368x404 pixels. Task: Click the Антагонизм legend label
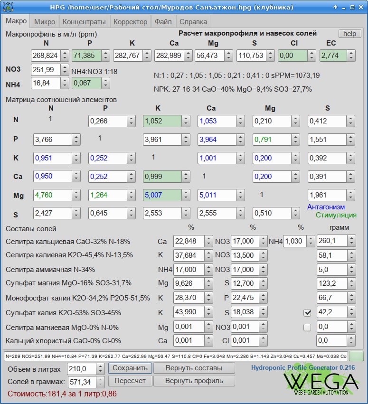coord(326,207)
